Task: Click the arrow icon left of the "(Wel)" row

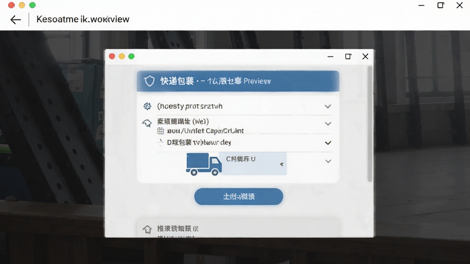Action: [147, 123]
